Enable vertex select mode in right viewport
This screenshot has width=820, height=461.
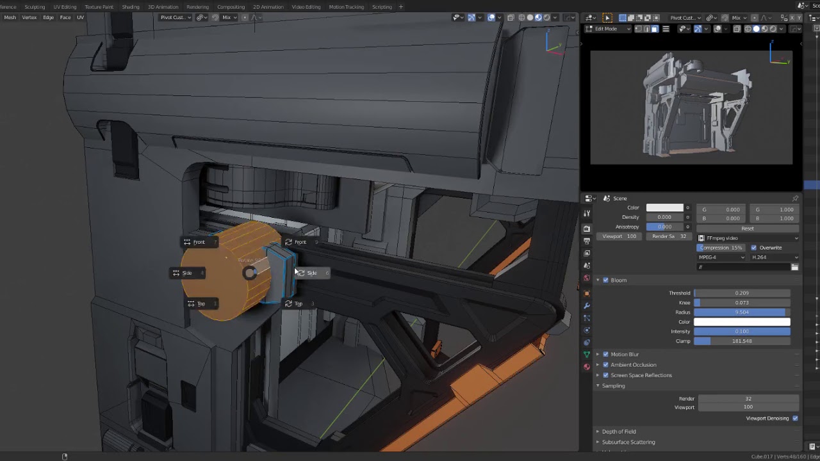pos(638,29)
